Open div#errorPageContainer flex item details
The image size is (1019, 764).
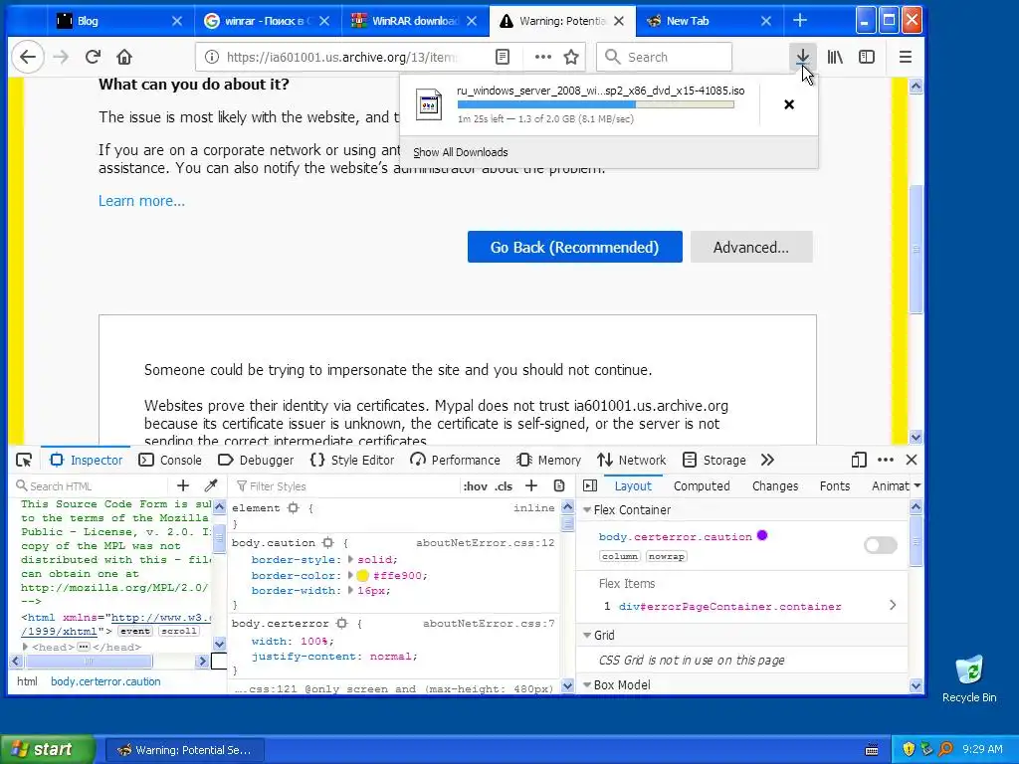point(893,606)
